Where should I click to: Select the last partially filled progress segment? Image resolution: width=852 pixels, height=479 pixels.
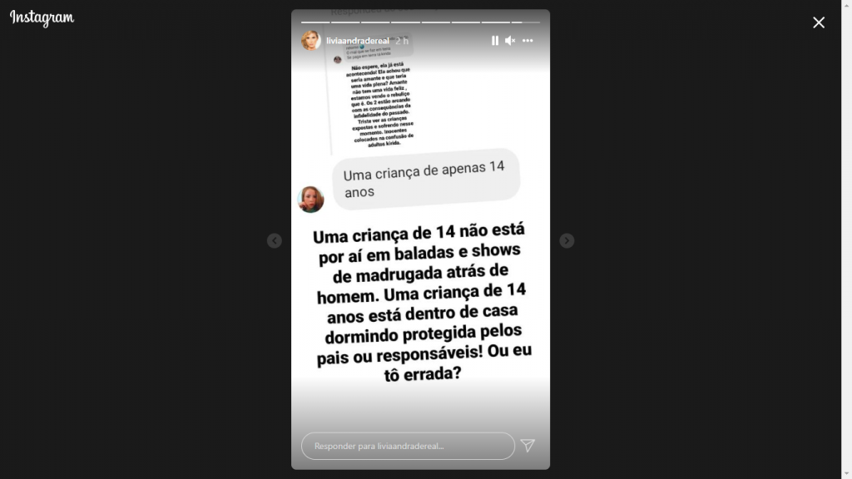click(526, 22)
